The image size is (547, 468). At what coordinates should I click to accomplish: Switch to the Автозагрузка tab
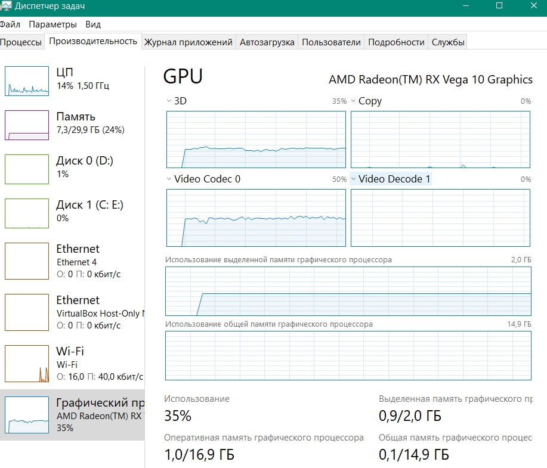click(x=267, y=42)
